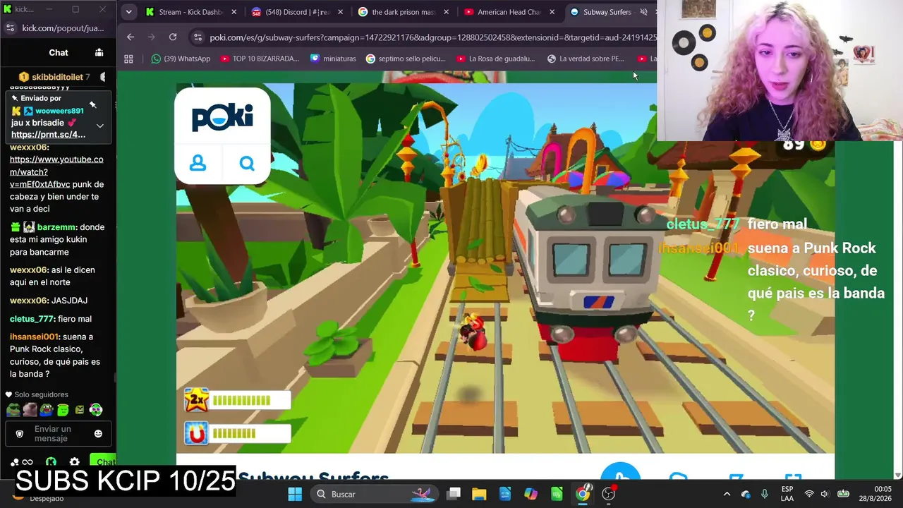Open Google Chrome on the taskbar

click(583, 494)
